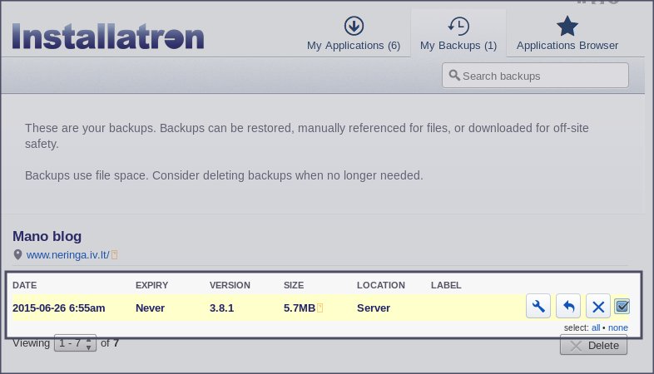Click the magnifier icon in the search box

tap(454, 76)
